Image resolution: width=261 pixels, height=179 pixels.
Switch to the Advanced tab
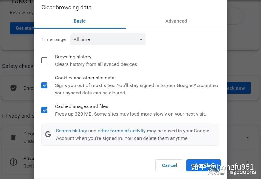point(176,21)
